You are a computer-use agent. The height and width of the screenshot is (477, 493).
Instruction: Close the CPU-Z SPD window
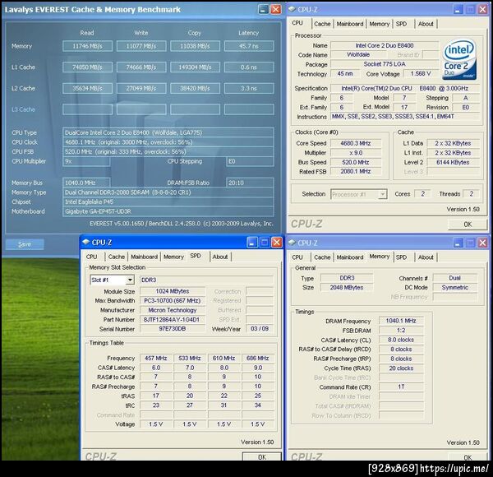coord(277,243)
